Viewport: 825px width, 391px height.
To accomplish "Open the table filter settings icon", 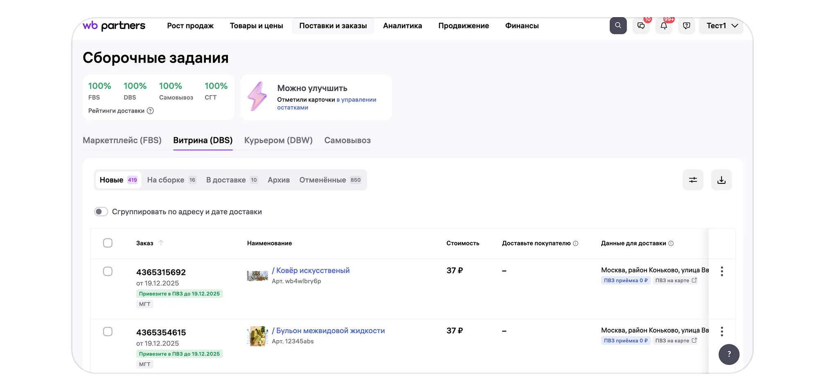I will click(x=693, y=180).
